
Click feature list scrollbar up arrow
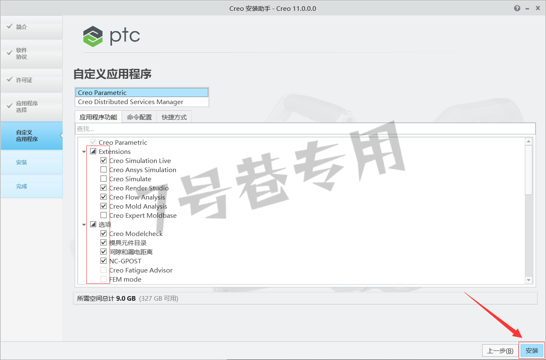529,142
